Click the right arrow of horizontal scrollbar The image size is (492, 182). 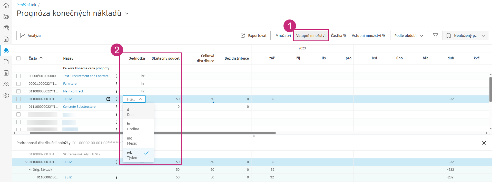[x=486, y=133]
